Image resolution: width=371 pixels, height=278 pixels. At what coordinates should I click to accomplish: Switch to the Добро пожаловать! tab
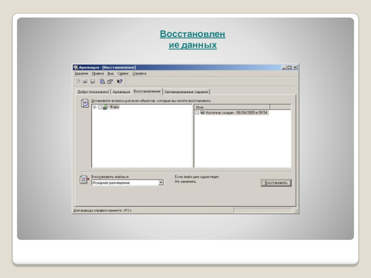tap(93, 92)
